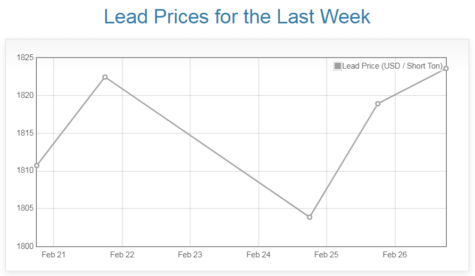Click the 1825 y-axis value

pyautogui.click(x=26, y=57)
